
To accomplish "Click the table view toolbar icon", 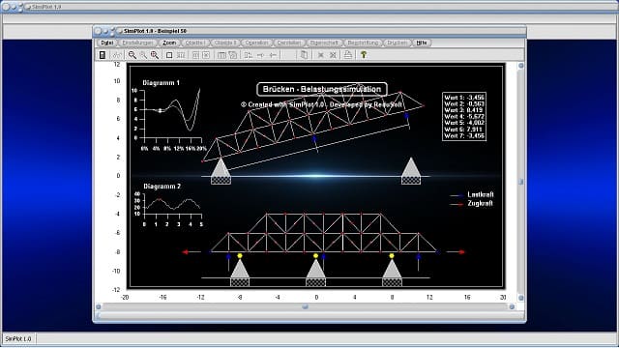I will click(221, 55).
